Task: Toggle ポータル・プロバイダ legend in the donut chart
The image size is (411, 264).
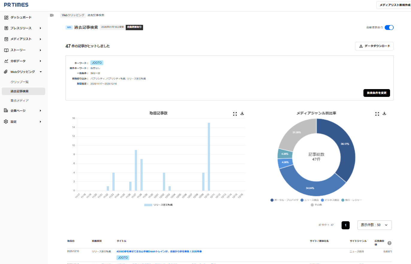Action: tap(284, 200)
